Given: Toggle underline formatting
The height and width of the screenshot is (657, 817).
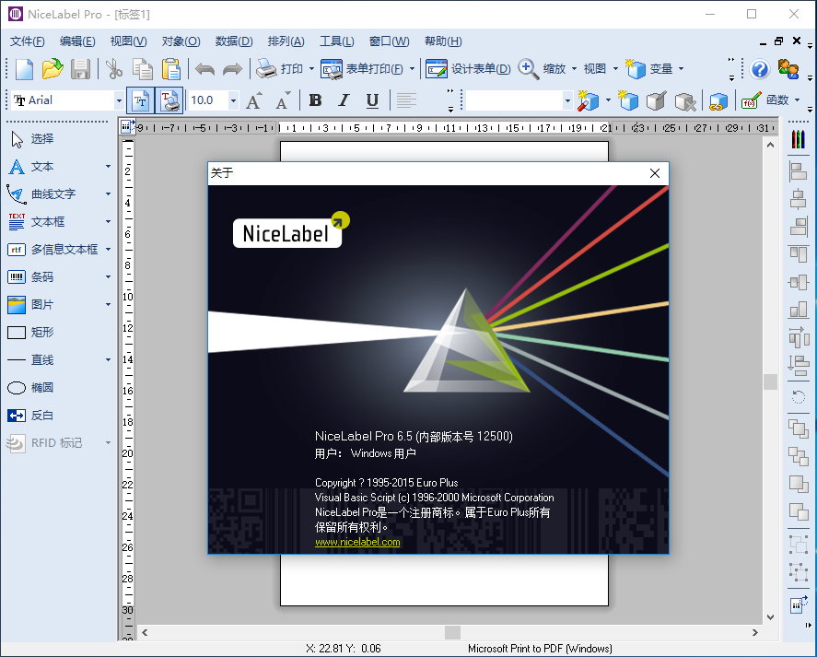Looking at the screenshot, I should click(x=372, y=100).
